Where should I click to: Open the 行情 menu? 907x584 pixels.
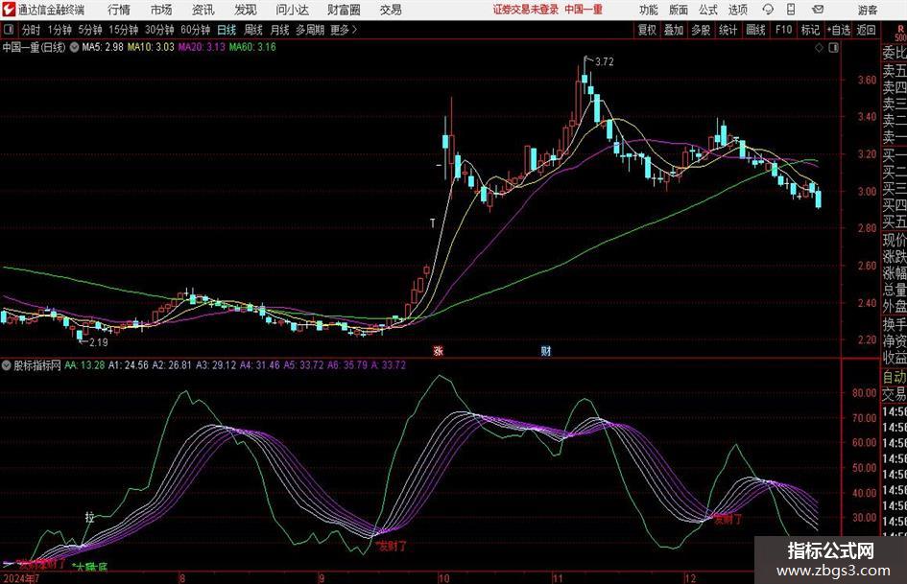coord(119,10)
